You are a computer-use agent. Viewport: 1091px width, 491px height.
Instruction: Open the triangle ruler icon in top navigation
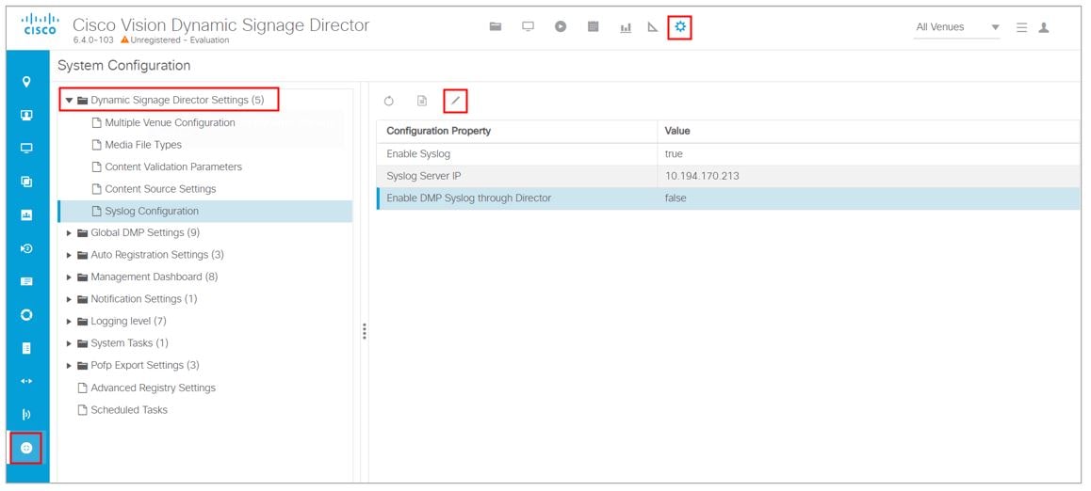coord(653,27)
